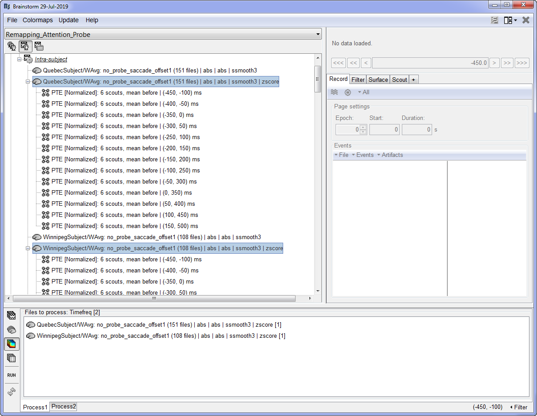Select functional data sorted by subjects view
Image resolution: width=537 pixels, height=416 pixels.
[25, 46]
